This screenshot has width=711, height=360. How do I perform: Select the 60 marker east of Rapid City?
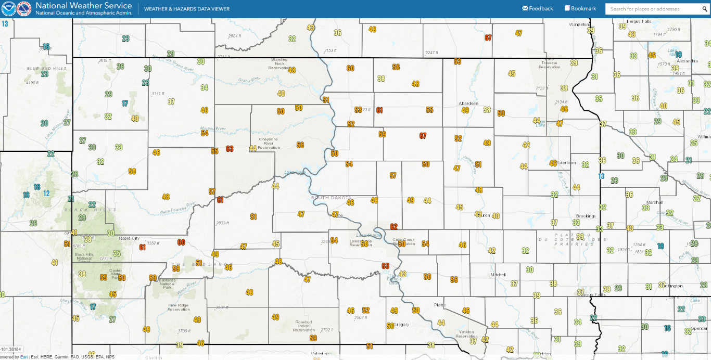coord(181,242)
